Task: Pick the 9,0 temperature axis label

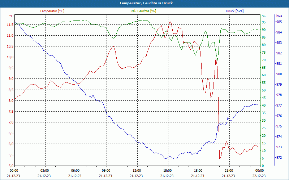Action: [11, 79]
